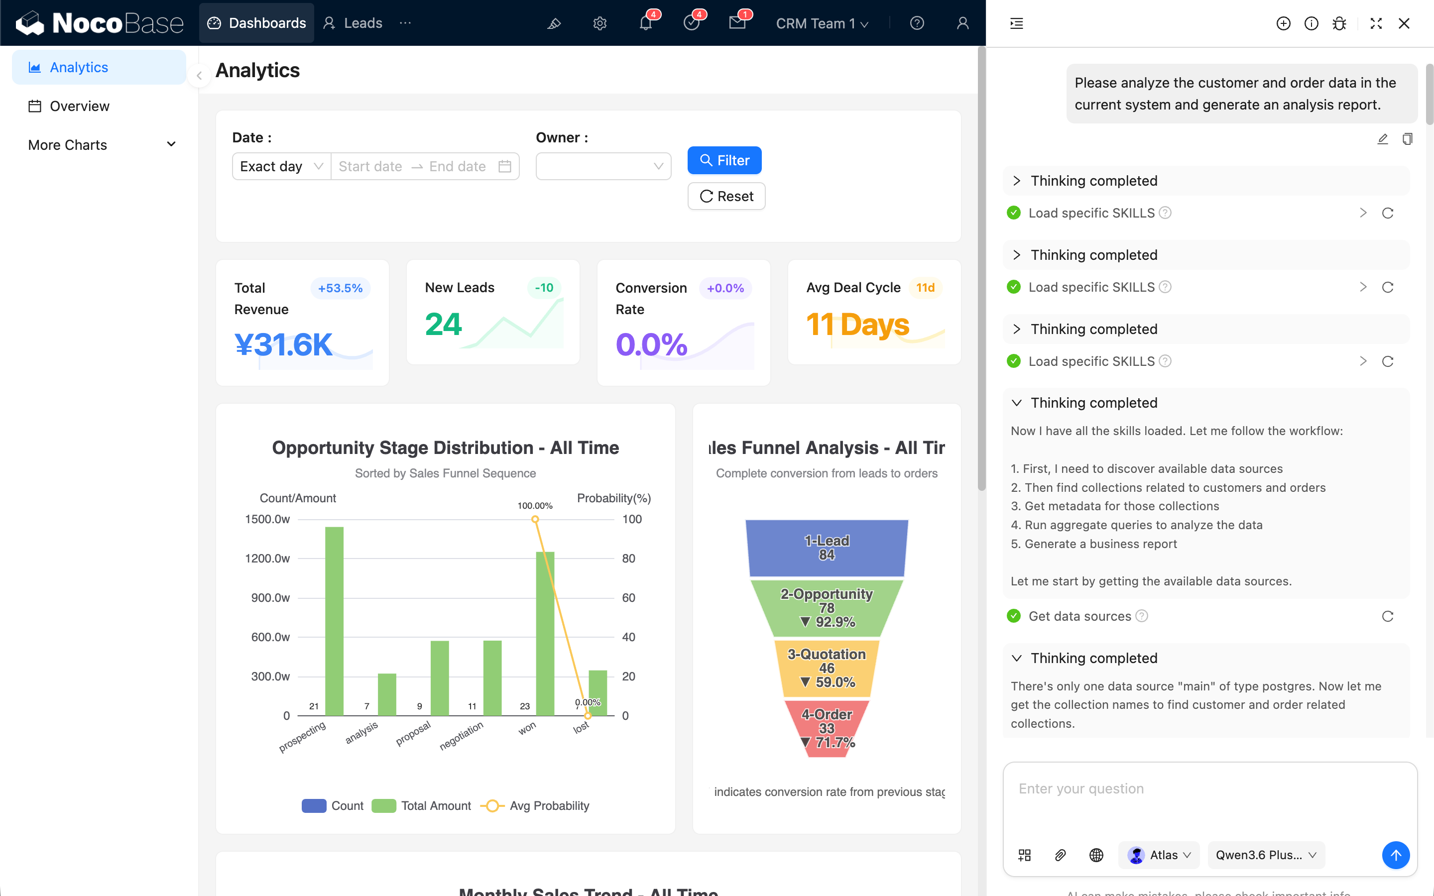Click the notification bell icon

(x=645, y=23)
